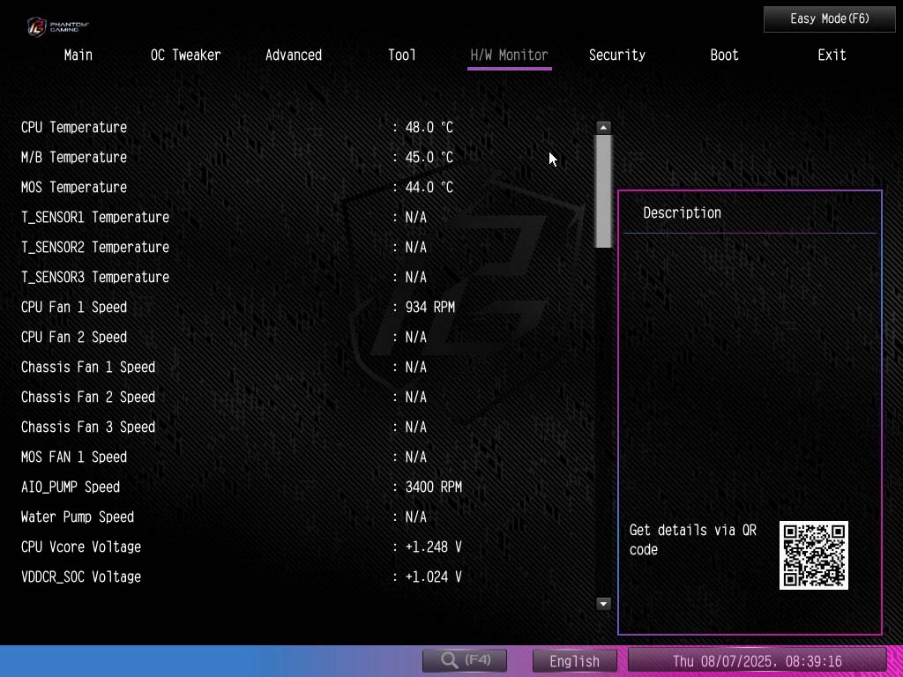Open the Exit menu
This screenshot has height=677, width=903.
(832, 55)
